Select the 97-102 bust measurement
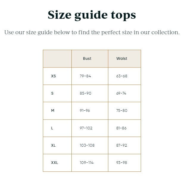The image size is (186, 177). 86,128
